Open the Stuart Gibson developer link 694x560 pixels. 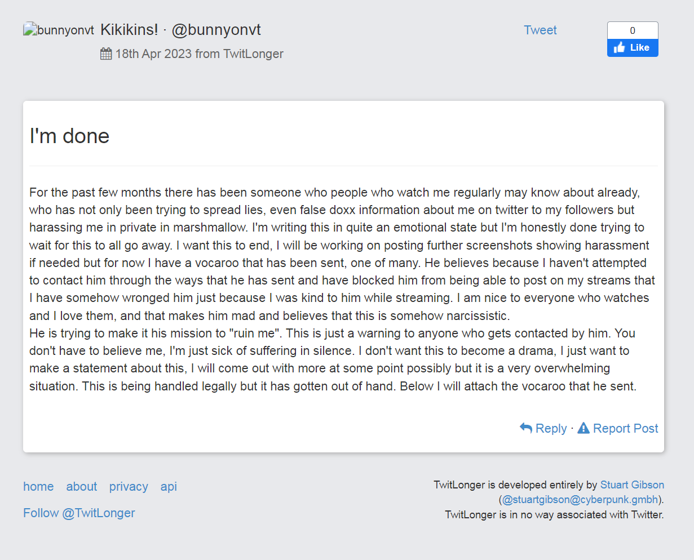coord(632,485)
